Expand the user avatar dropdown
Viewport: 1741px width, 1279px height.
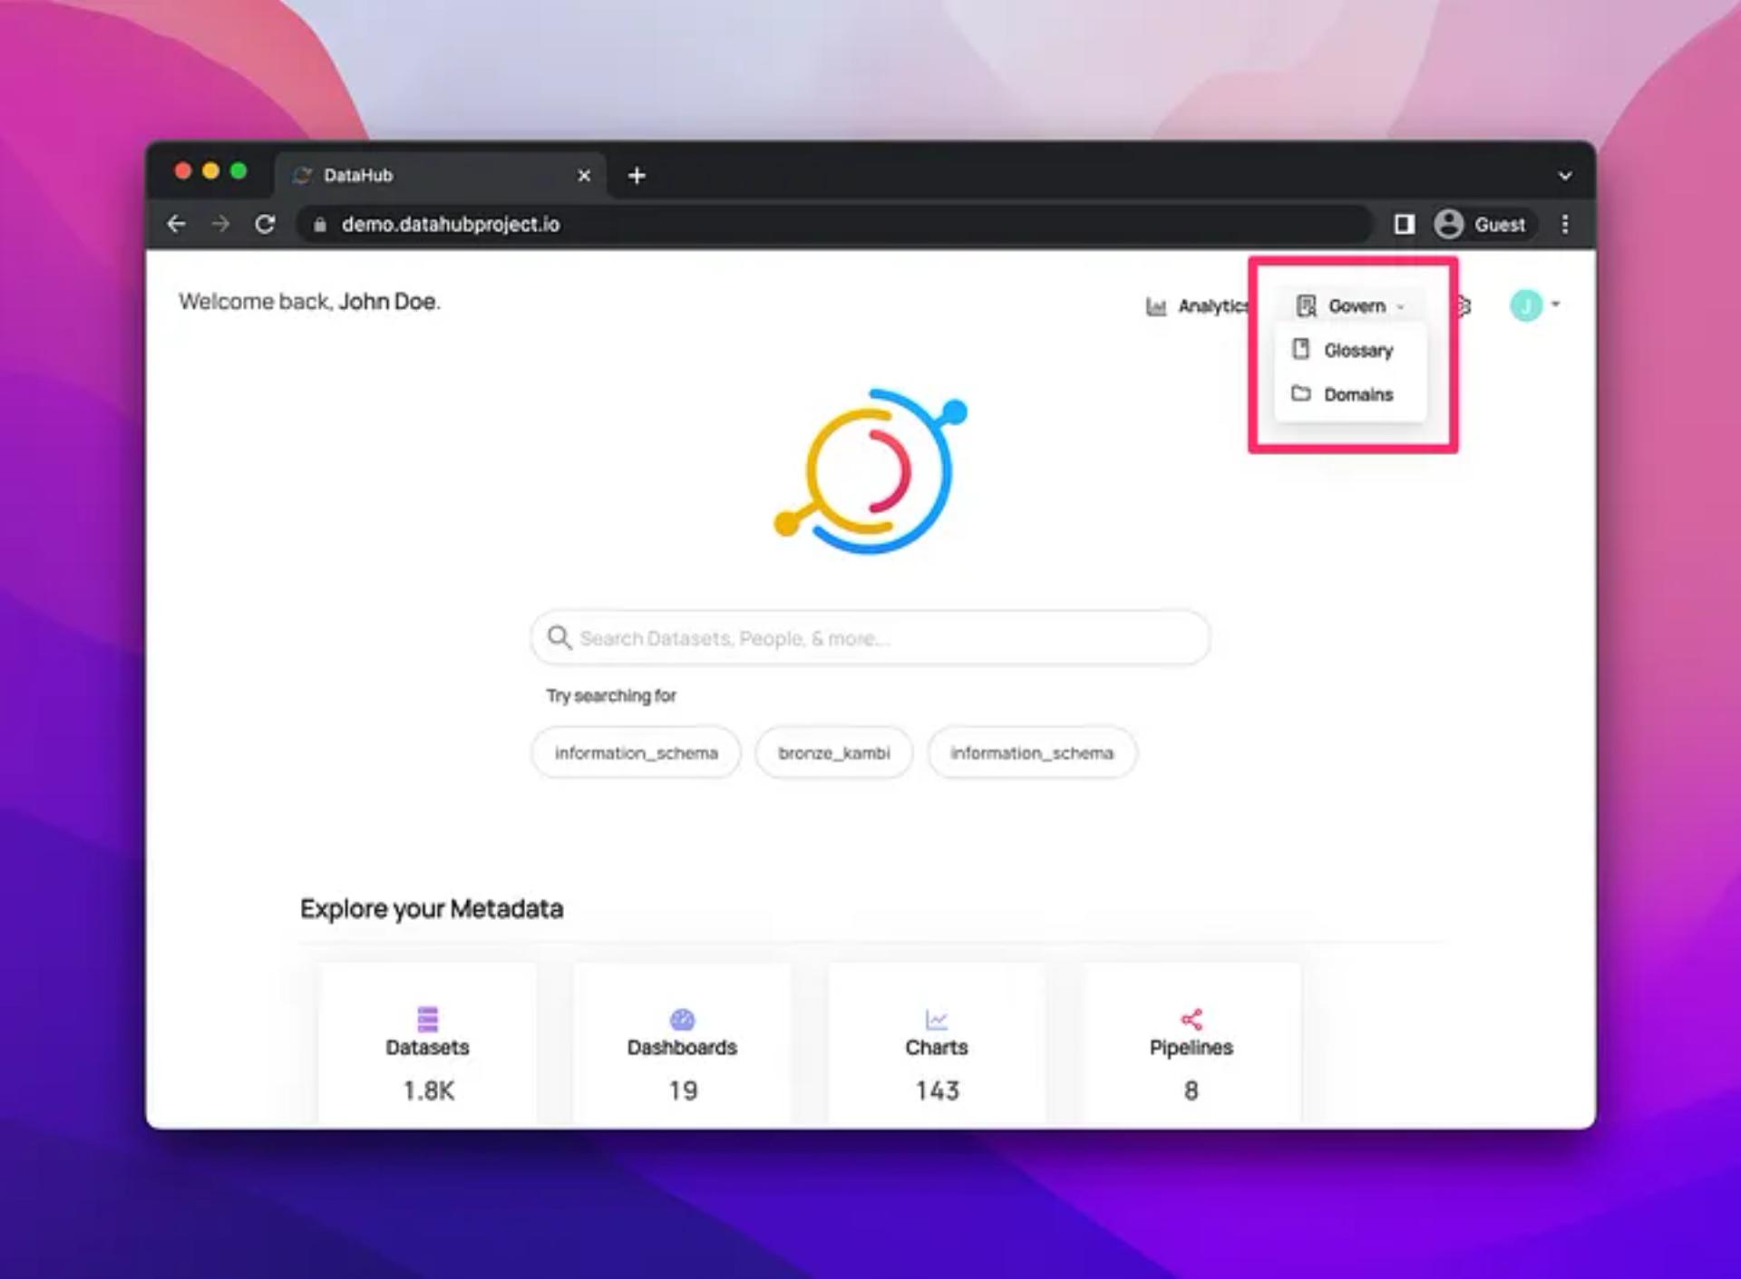pyautogui.click(x=1534, y=305)
